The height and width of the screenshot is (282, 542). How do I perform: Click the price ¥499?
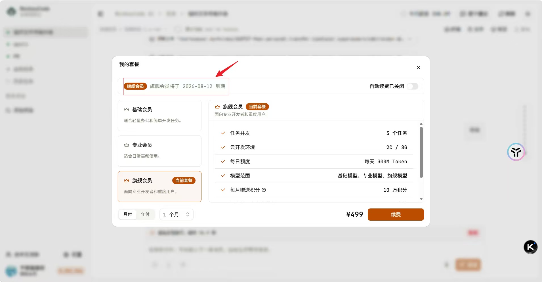point(354,214)
